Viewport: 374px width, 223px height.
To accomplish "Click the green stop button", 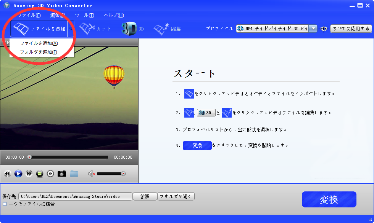I will coord(40,174).
